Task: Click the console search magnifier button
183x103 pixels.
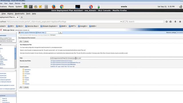Action: [60, 33]
